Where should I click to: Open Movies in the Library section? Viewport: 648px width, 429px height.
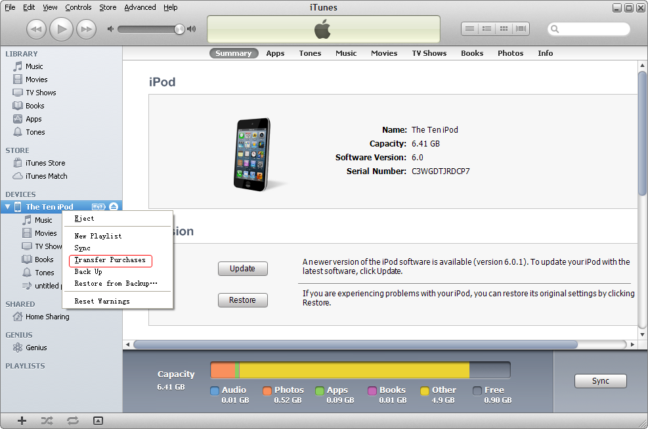(x=61, y=79)
